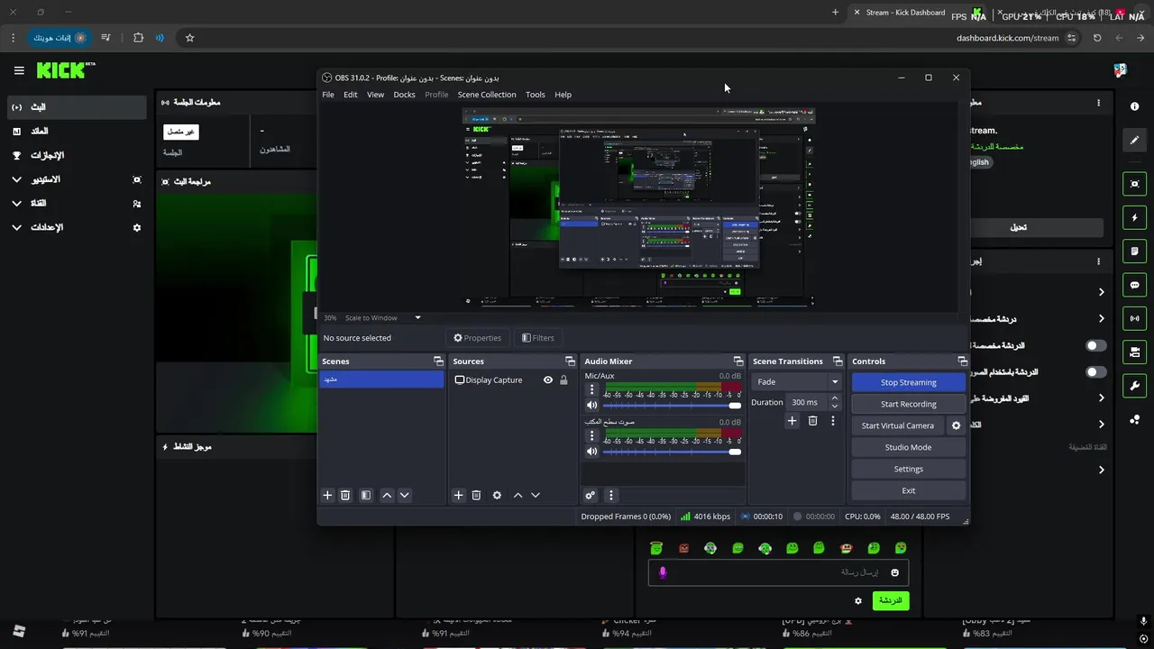Open Kick hamburger menu
This screenshot has width=1154, height=649.
(x=19, y=70)
